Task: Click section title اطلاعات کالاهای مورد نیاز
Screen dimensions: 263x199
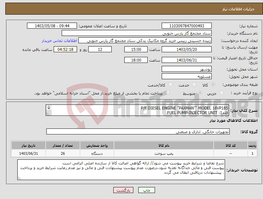Action: coord(233,120)
